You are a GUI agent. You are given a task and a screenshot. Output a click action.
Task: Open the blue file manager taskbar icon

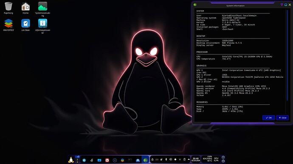click(x=99, y=160)
